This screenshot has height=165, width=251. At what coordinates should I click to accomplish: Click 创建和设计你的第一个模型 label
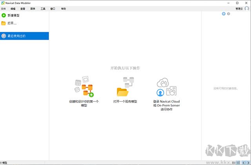point(84,103)
